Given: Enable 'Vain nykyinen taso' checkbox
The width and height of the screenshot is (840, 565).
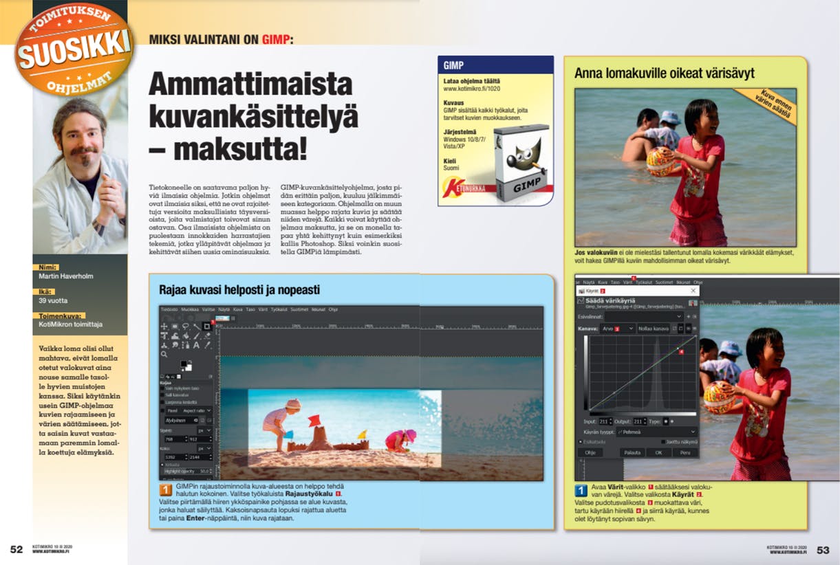Looking at the screenshot, I should 162,388.
